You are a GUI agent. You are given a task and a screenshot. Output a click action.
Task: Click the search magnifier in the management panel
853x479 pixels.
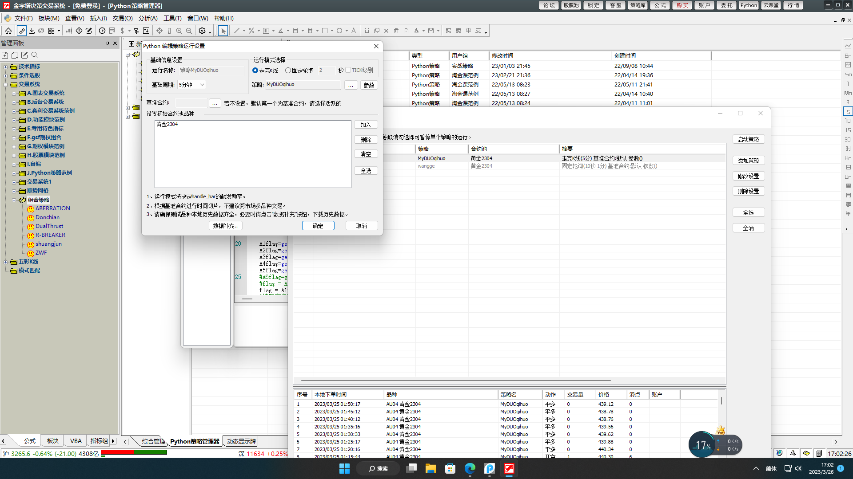[35, 55]
